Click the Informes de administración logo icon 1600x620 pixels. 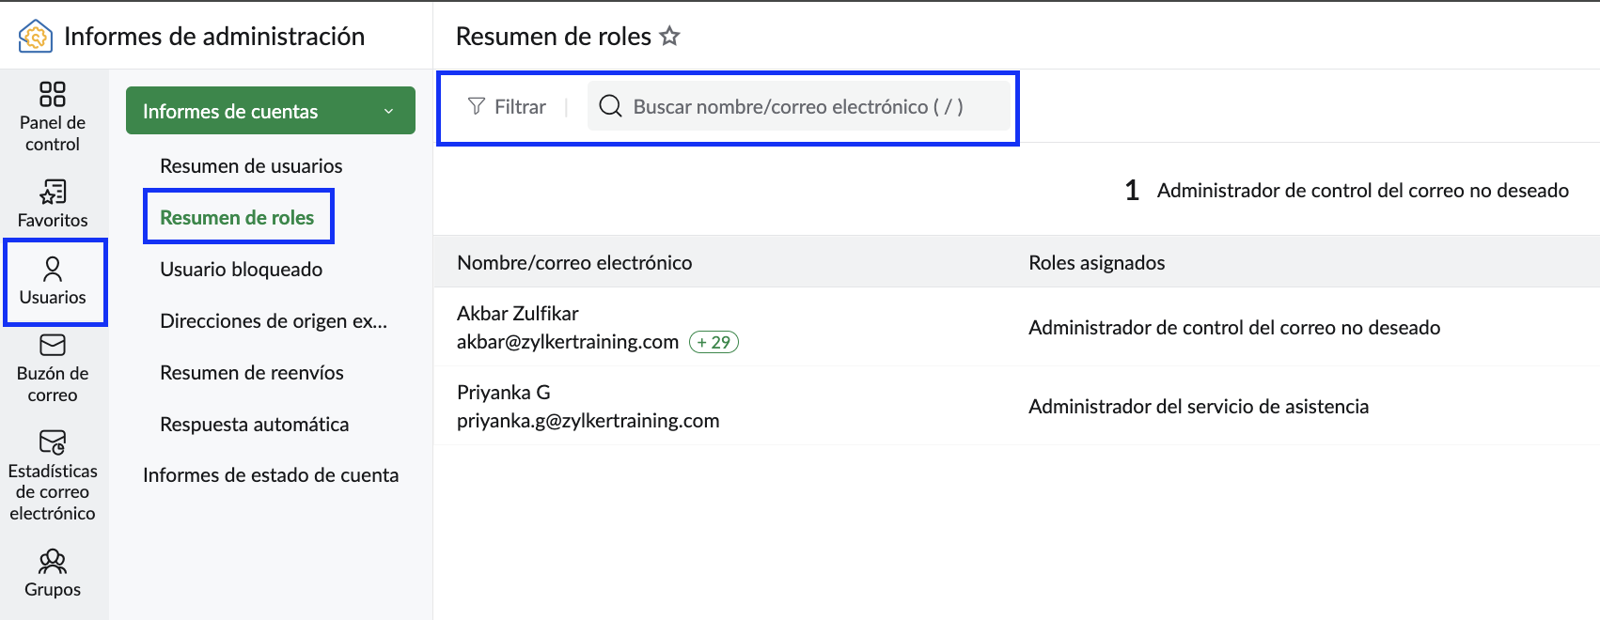[35, 37]
